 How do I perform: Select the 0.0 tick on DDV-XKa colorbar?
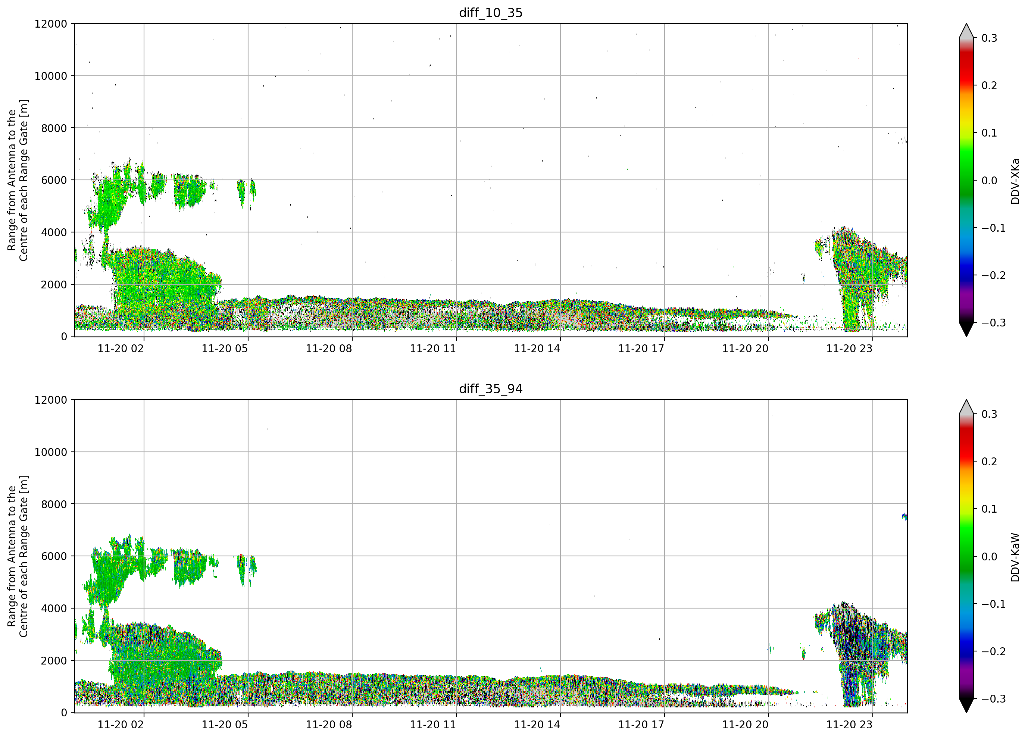tap(990, 181)
